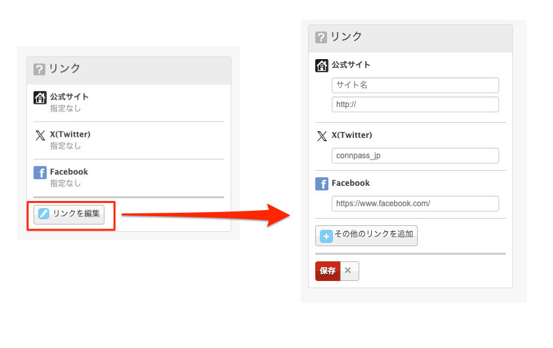Screen dimensions: 553x348
Task: Cancel editing with the × button
Action: pos(349,271)
